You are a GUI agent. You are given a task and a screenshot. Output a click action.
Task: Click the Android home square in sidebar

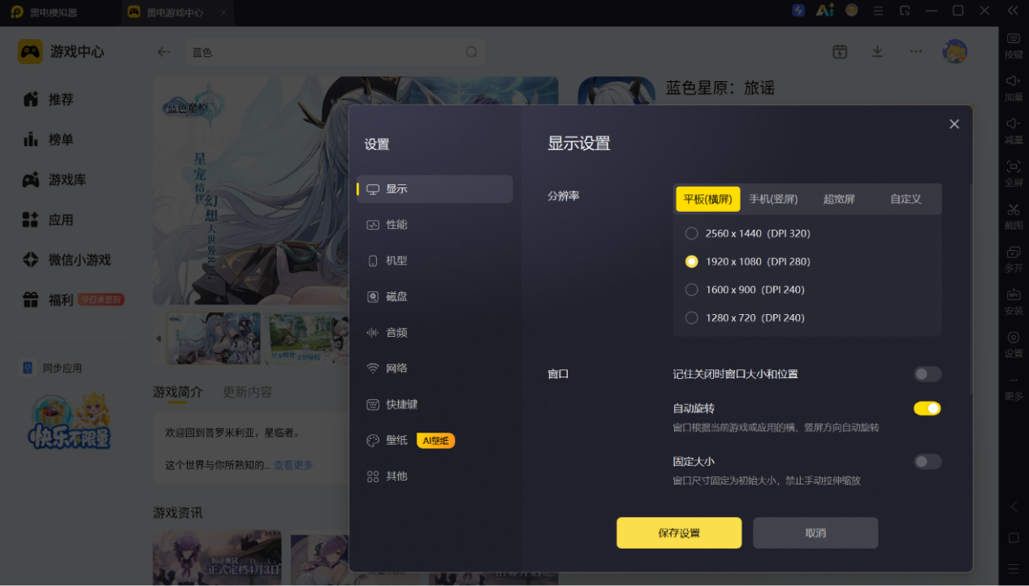pos(1014,538)
